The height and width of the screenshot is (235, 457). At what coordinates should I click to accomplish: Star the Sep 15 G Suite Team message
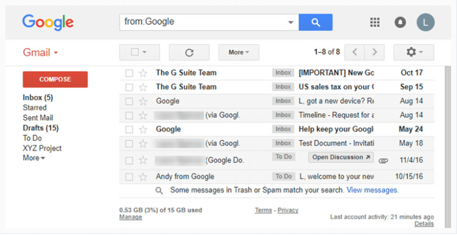pos(143,87)
